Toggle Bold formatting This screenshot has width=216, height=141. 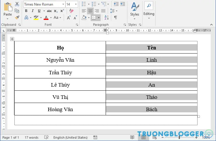(x=26, y=11)
